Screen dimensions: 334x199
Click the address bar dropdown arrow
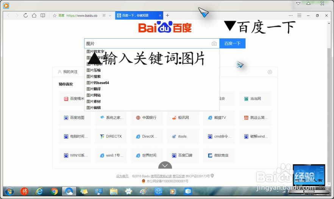click(110, 16)
